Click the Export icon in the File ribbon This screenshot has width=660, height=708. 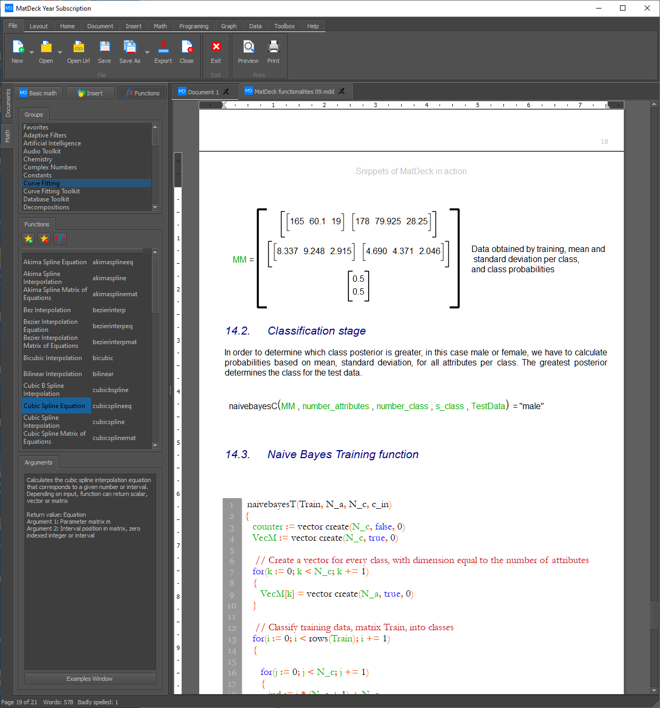[163, 52]
